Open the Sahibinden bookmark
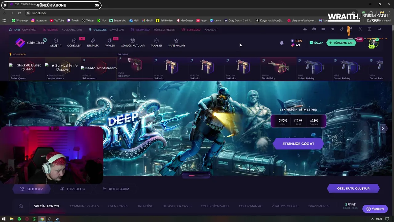The width and height of the screenshot is (394, 222). pyautogui.click(x=164, y=21)
